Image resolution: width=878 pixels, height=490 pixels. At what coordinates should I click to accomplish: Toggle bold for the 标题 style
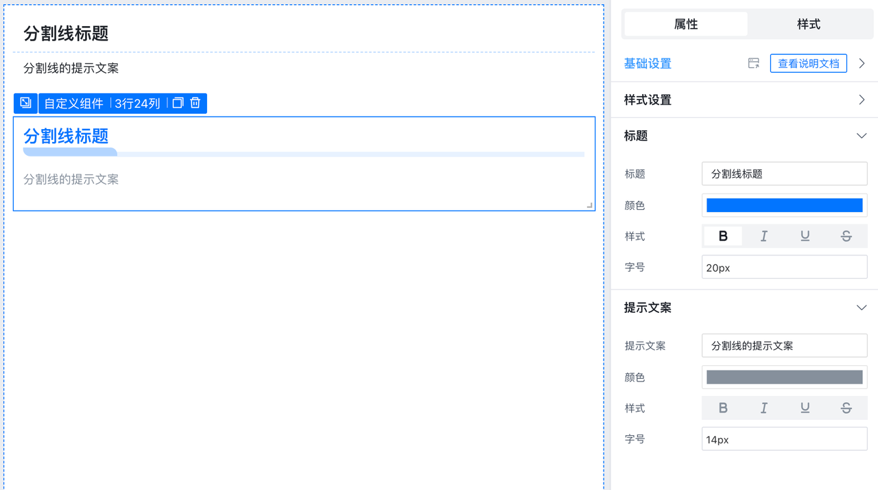(723, 236)
